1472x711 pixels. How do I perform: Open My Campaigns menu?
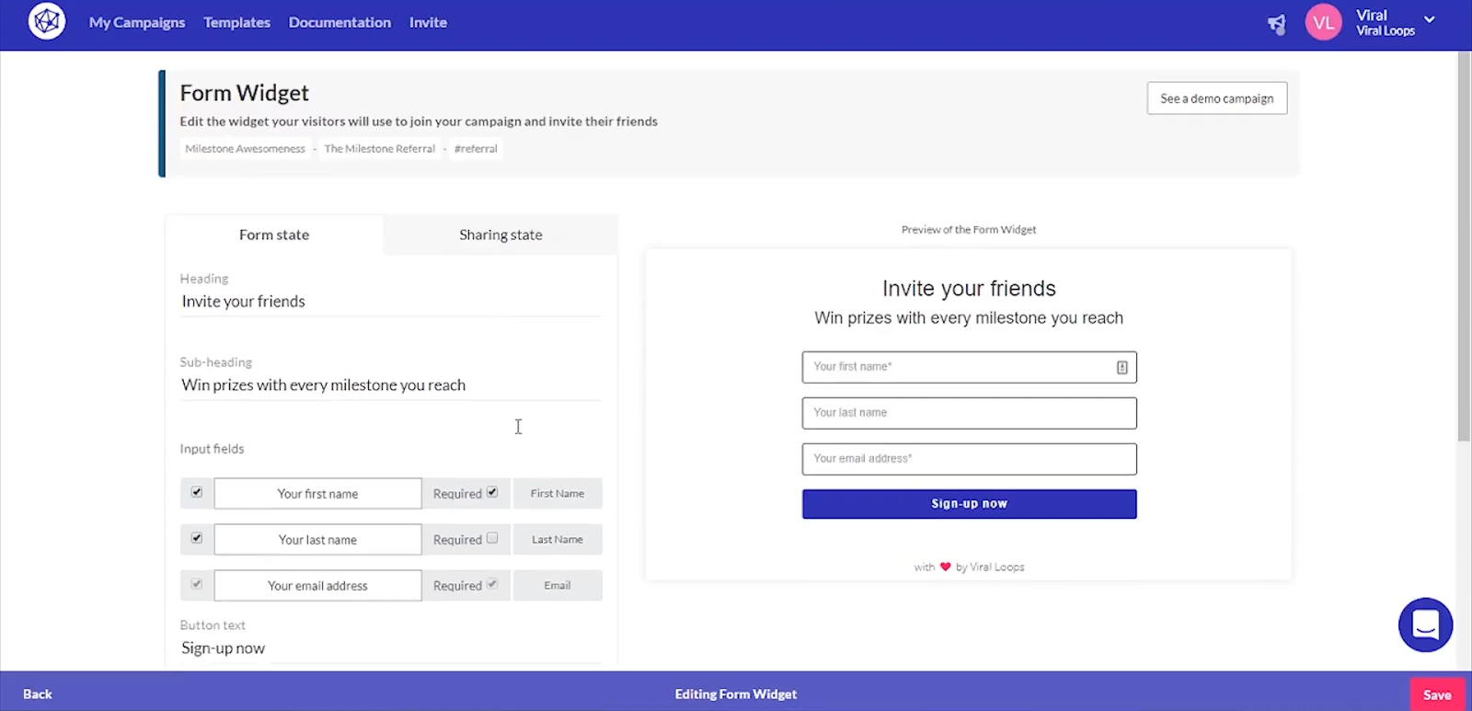pyautogui.click(x=137, y=23)
